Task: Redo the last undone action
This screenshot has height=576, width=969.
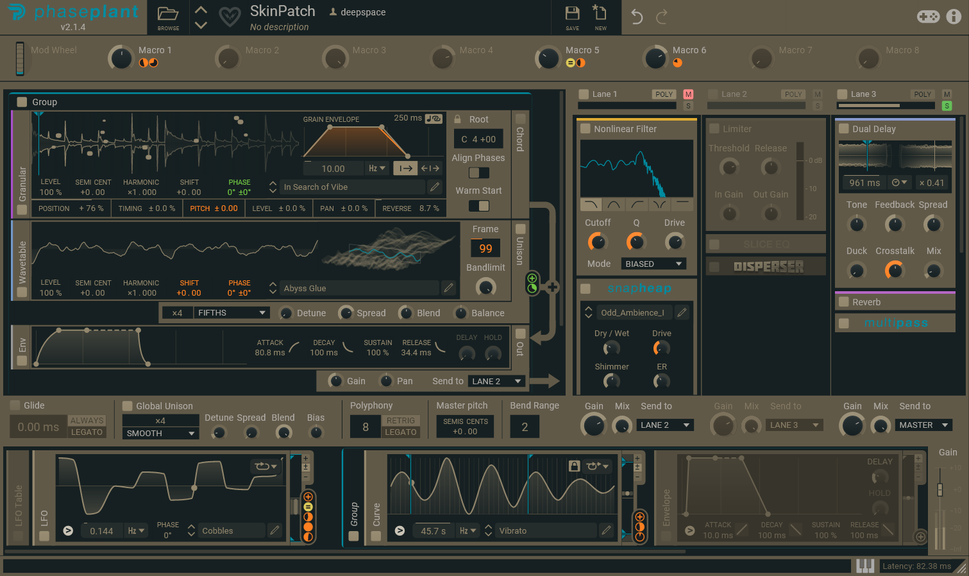Action: point(662,17)
